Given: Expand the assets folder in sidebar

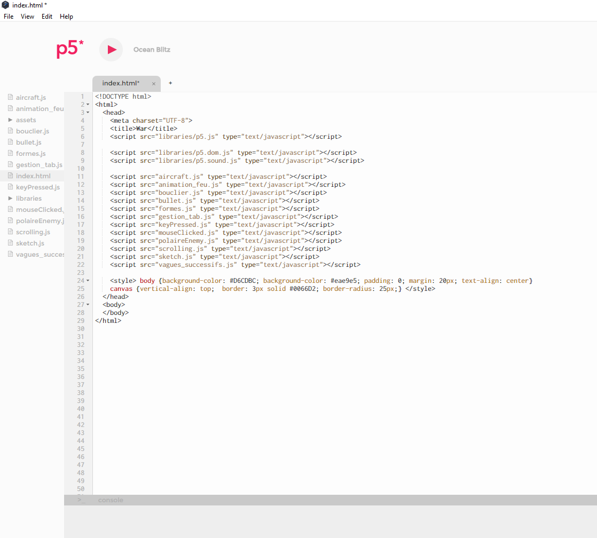Looking at the screenshot, I should click(x=10, y=120).
